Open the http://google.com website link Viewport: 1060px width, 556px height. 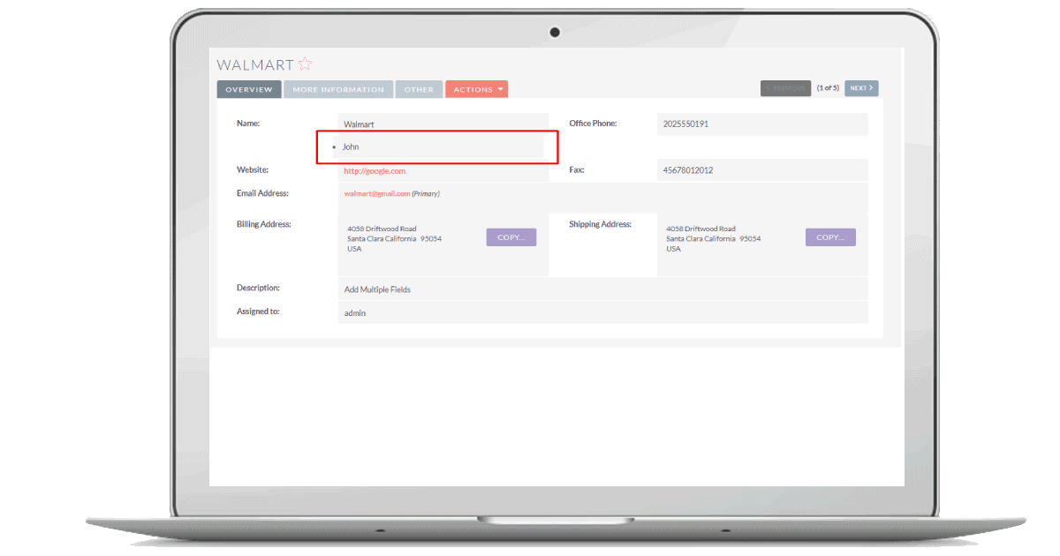click(375, 171)
